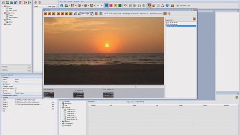The image size is (240, 135).
Task: Click the padlock icon in main toolbar
Action: [x=153, y=6]
